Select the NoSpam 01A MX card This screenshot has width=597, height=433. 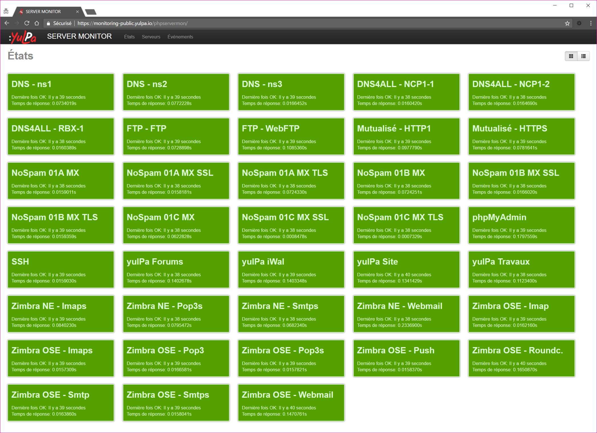pos(61,181)
